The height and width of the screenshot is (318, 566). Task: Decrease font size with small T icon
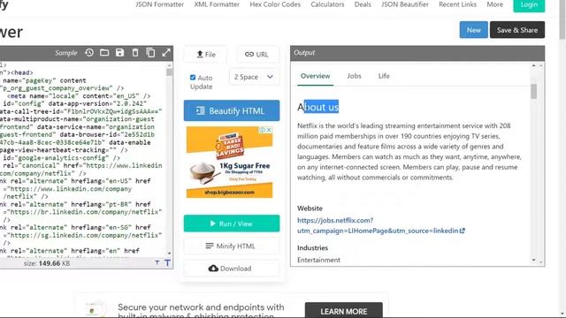point(157,263)
